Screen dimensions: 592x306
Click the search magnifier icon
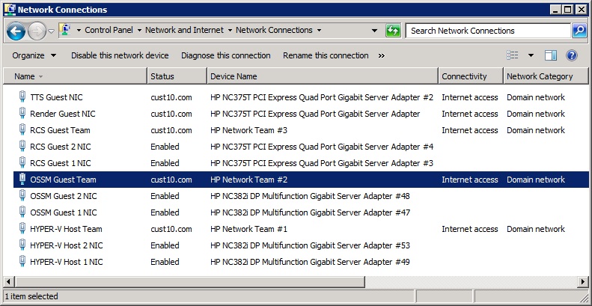[579, 31]
